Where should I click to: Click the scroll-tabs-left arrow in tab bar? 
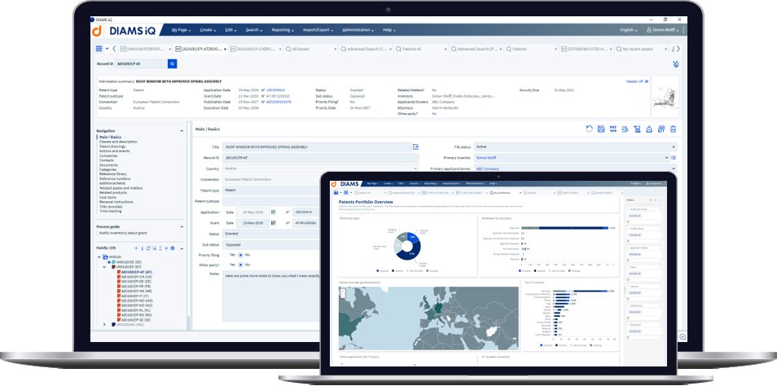tap(115, 49)
